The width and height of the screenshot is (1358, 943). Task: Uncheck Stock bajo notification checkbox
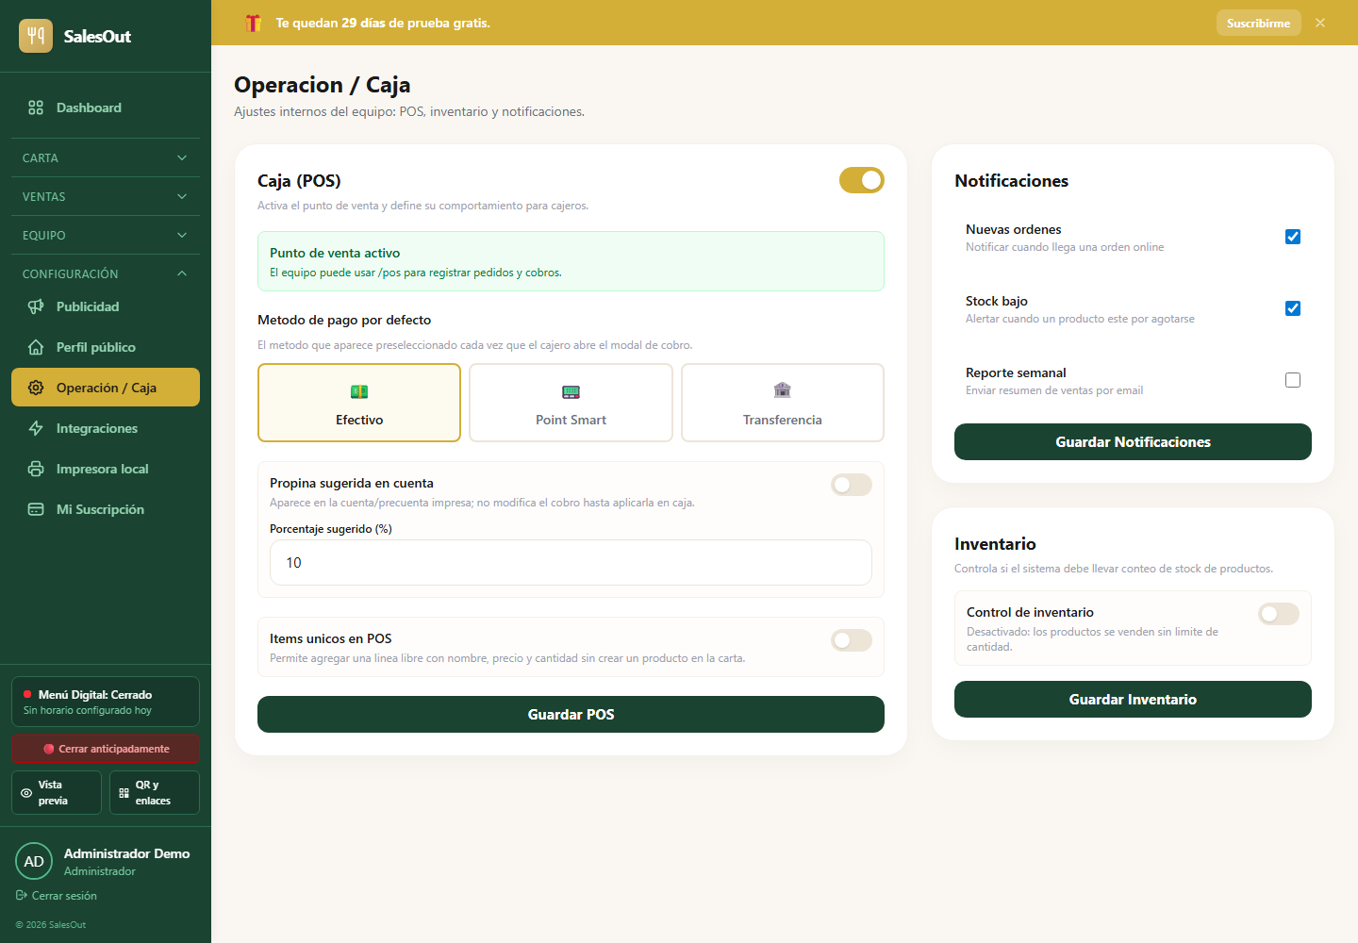click(1293, 308)
